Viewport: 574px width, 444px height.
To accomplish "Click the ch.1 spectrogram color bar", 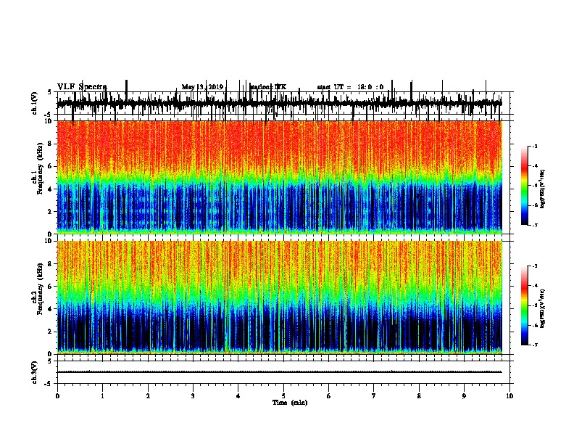I will coord(524,185).
